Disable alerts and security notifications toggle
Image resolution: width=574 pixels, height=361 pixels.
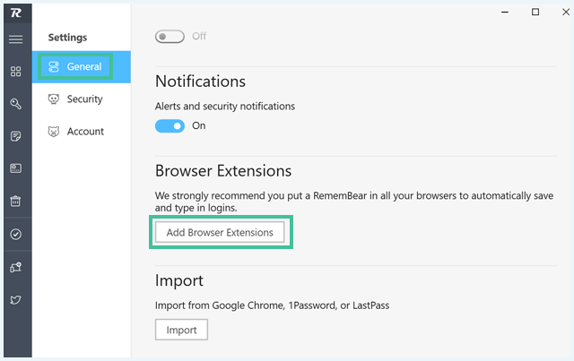tap(170, 126)
